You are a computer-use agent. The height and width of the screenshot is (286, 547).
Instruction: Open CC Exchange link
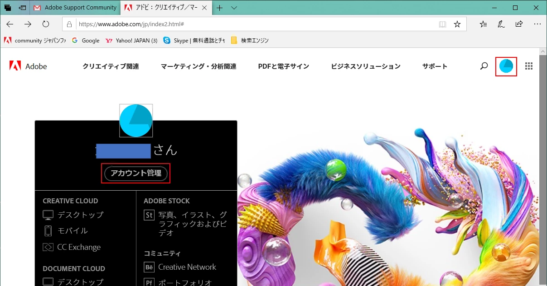72,247
